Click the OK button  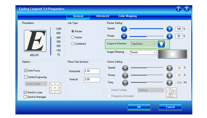click(x=139, y=107)
